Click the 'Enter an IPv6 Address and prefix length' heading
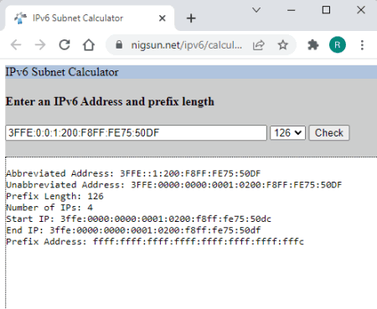 point(110,101)
